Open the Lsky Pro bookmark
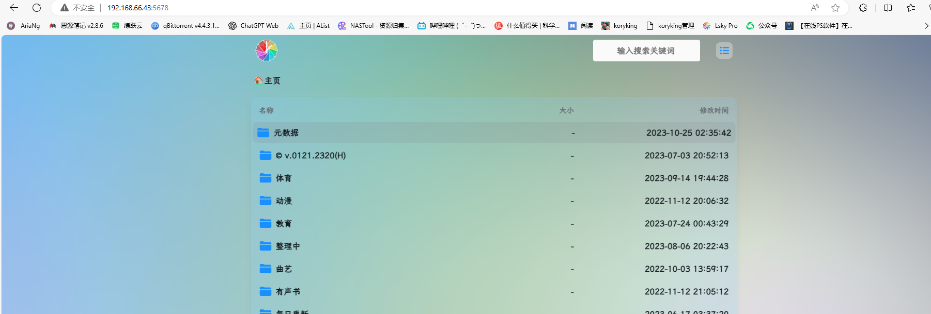Viewport: 931px width, 314px height. pos(720,26)
